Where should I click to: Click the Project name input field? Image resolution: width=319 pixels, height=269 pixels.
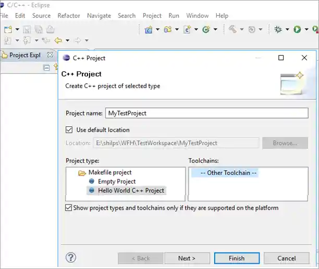[207, 113]
